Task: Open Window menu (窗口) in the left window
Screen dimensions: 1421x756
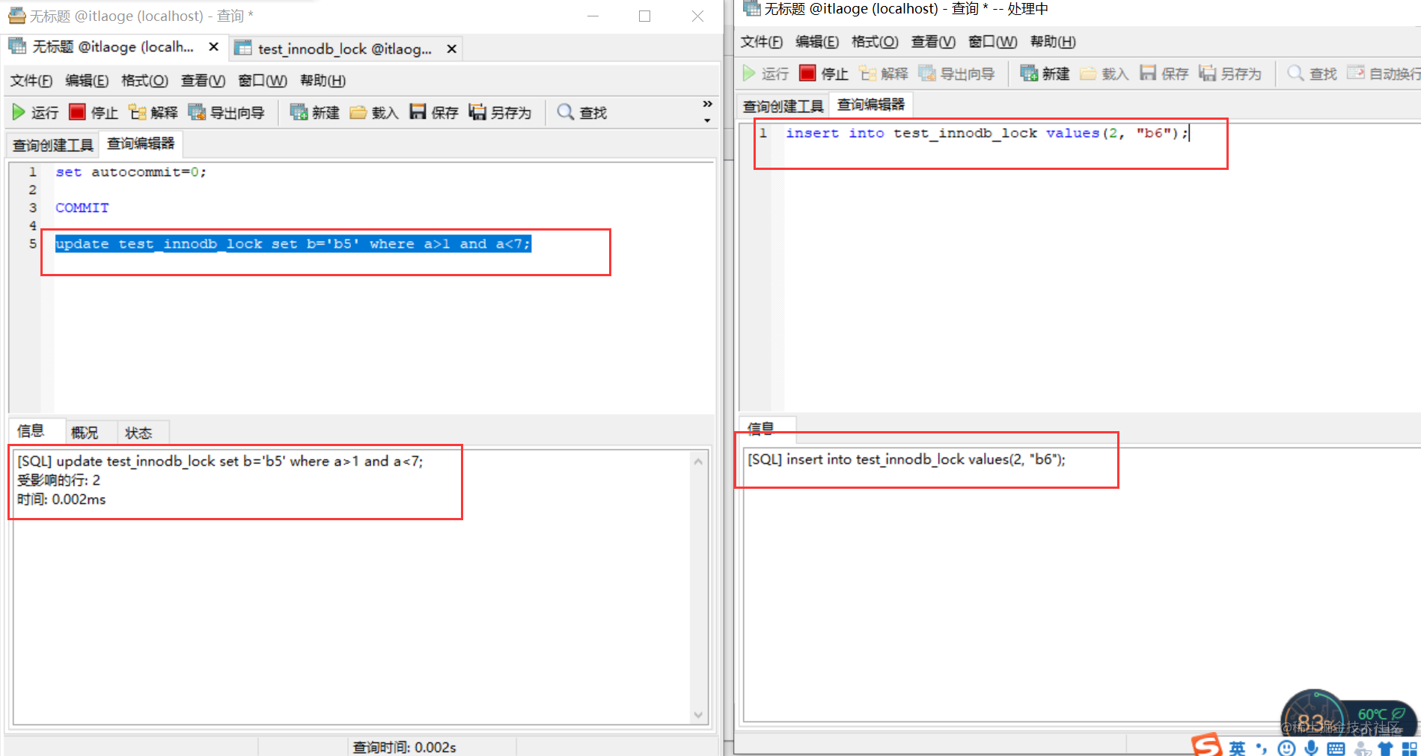Action: click(x=263, y=80)
